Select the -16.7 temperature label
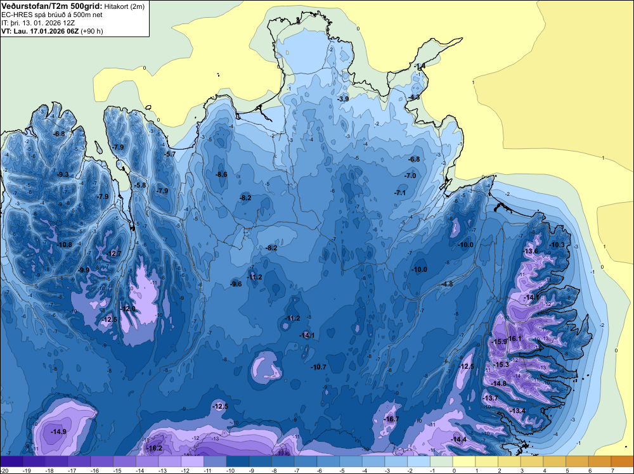The width and height of the screenshot is (634, 474). point(391,419)
